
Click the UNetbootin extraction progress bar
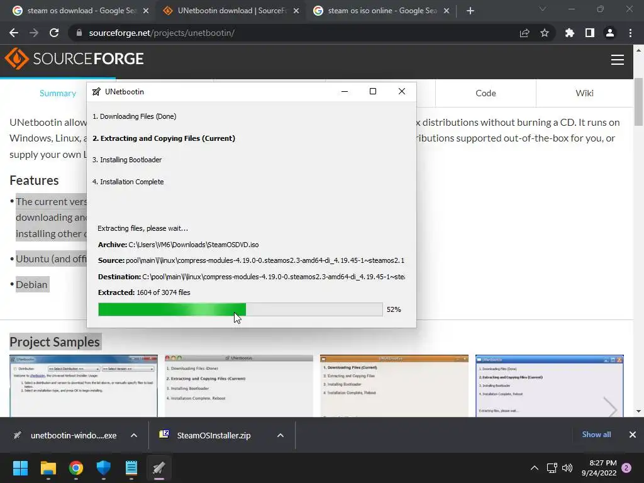point(240,309)
